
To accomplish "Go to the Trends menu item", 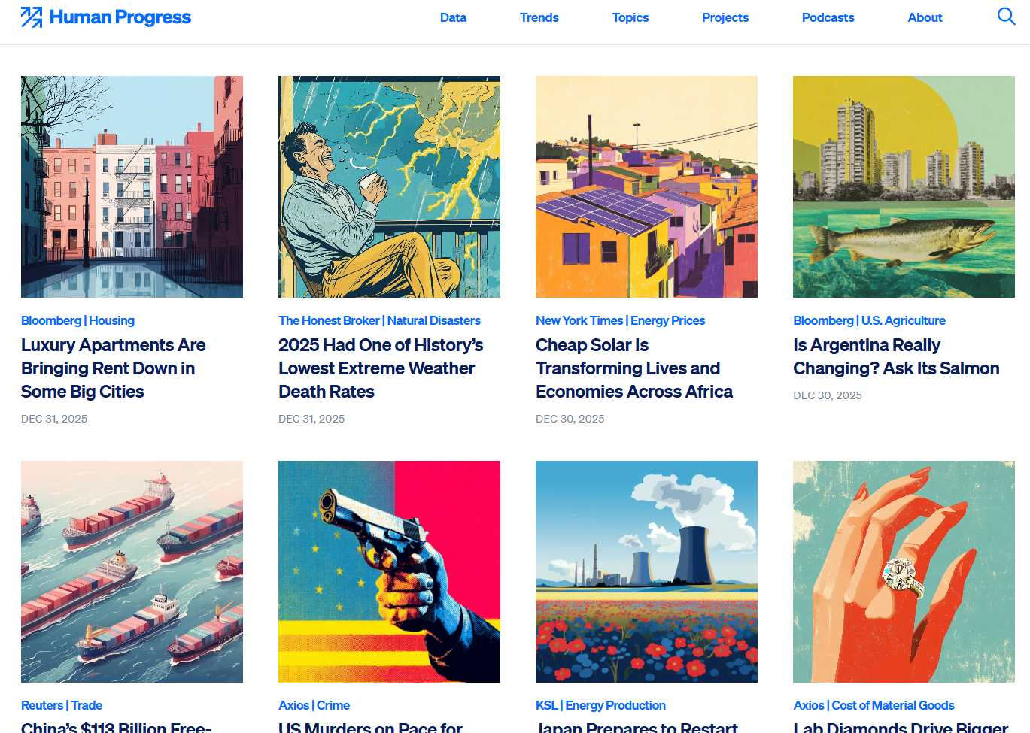I will pyautogui.click(x=539, y=17).
